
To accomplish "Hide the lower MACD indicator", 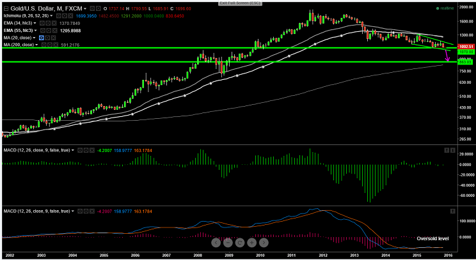I will click(x=80, y=211).
